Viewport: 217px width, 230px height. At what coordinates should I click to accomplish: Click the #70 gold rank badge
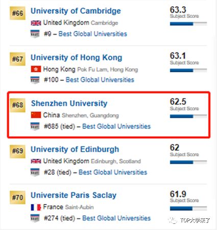coord(17,197)
